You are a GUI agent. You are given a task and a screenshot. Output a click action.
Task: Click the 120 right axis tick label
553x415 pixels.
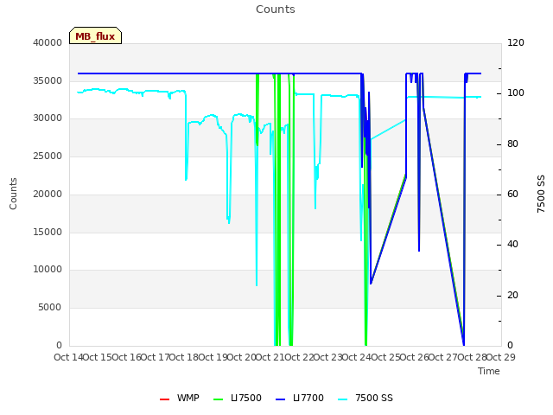tap(516, 42)
